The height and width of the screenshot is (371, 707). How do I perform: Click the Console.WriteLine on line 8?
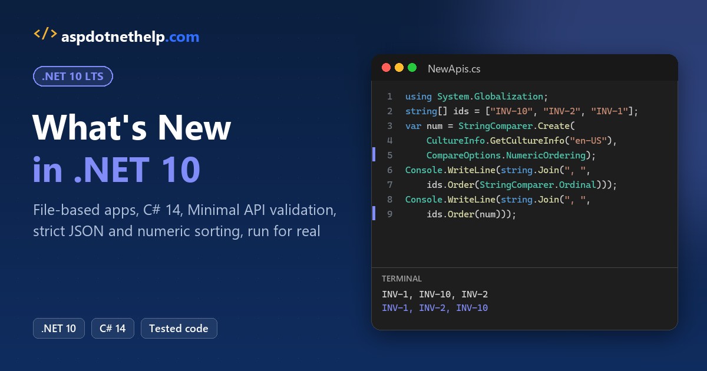click(x=498, y=200)
